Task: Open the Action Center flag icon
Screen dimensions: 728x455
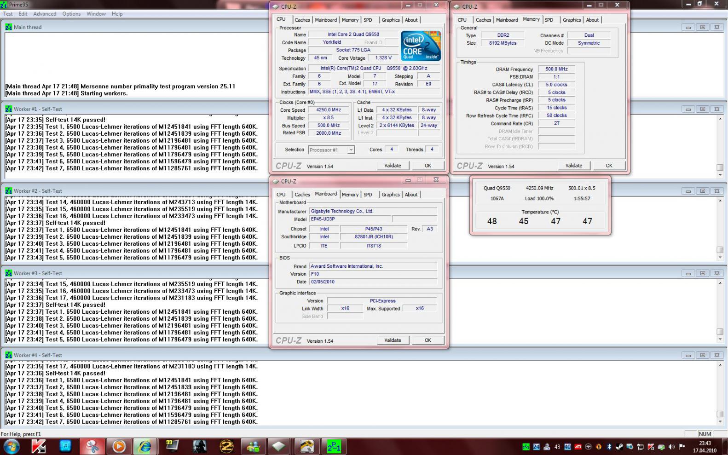Action: [x=682, y=447]
